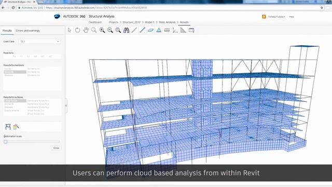
Task: Toggle the blue triangle supports icon
Action: [x=159, y=30]
